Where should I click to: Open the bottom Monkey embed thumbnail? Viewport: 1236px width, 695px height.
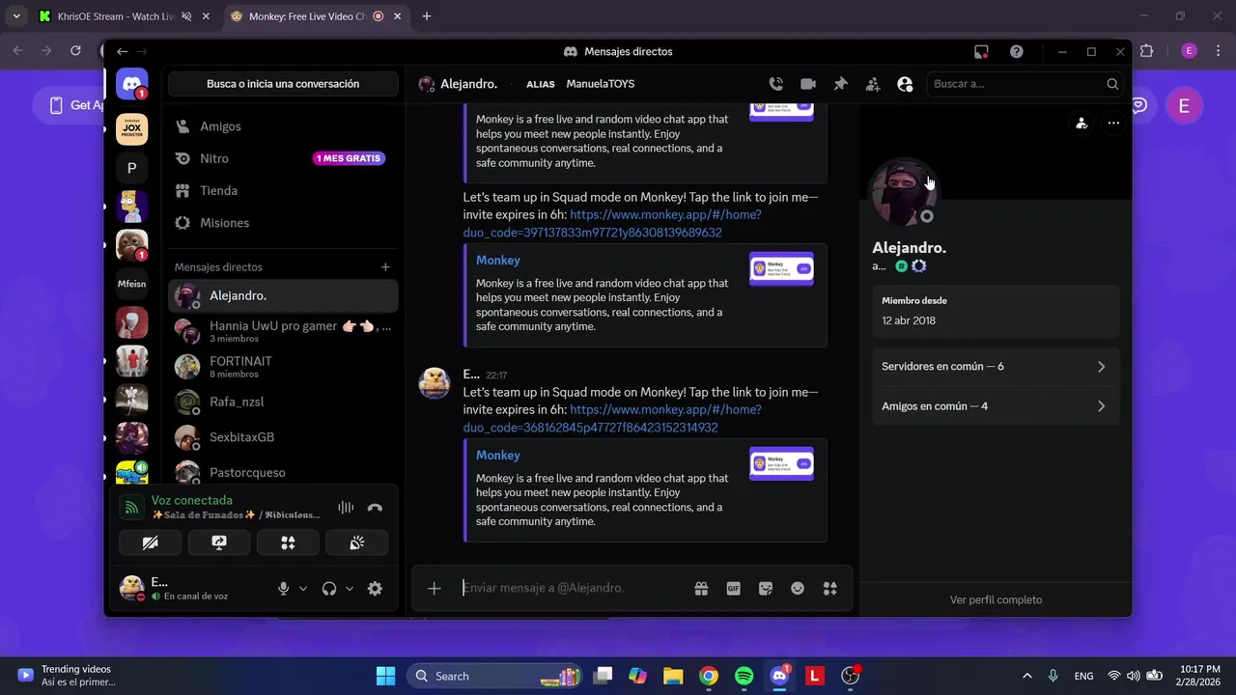coord(781,463)
